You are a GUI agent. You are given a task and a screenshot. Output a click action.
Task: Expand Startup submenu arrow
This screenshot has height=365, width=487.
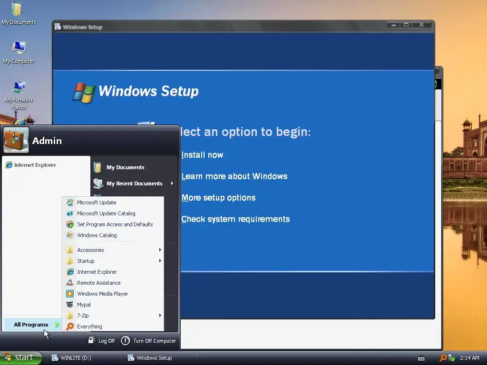pos(160,261)
